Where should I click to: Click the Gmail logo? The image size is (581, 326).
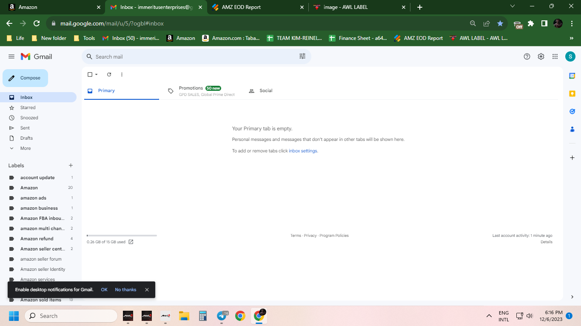coord(37,56)
